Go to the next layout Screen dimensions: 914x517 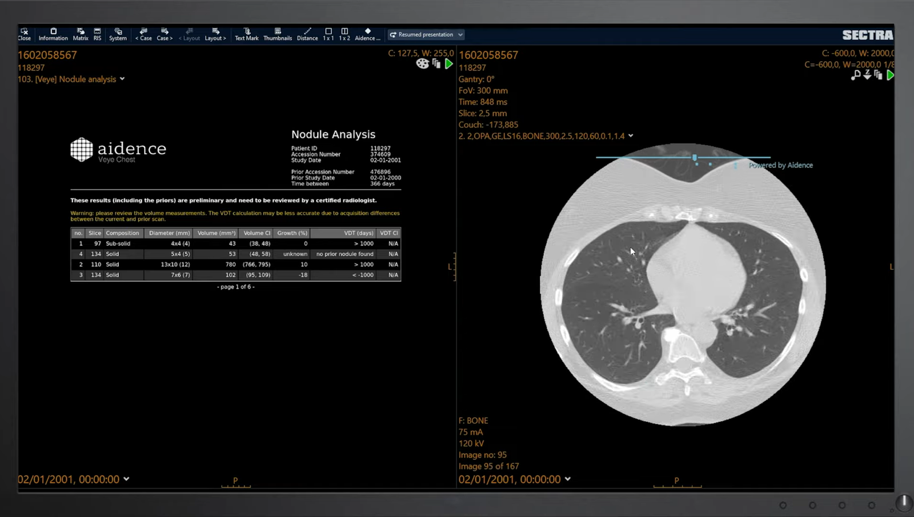[215, 34]
